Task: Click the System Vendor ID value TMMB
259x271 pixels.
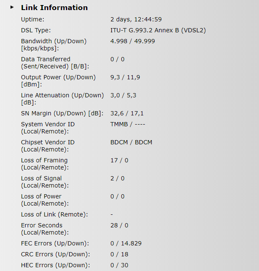Action: (x=119, y=124)
